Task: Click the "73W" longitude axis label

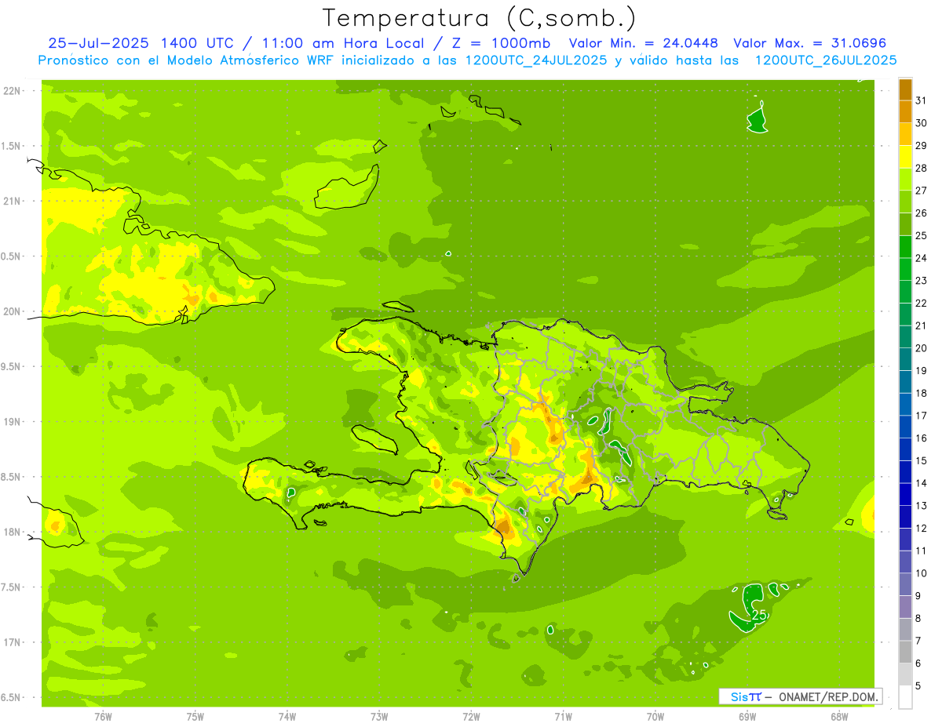Action: point(379,717)
